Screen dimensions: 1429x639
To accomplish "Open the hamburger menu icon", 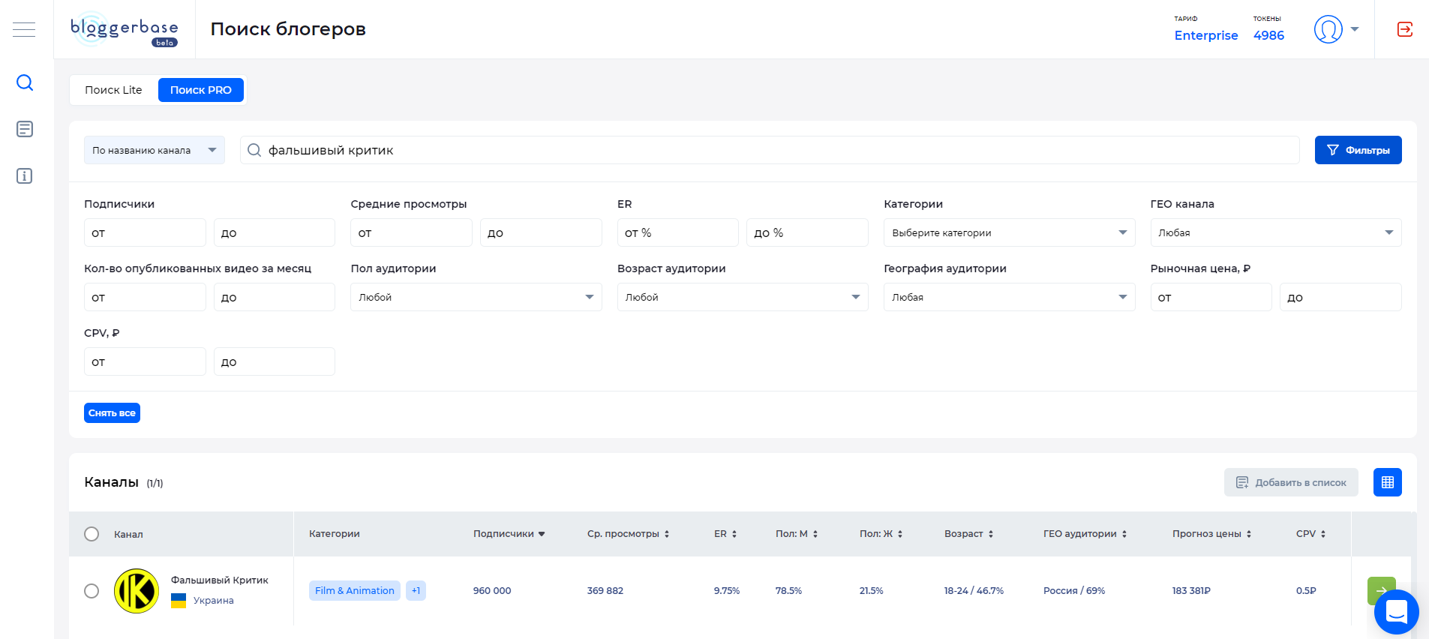I will pos(24,29).
